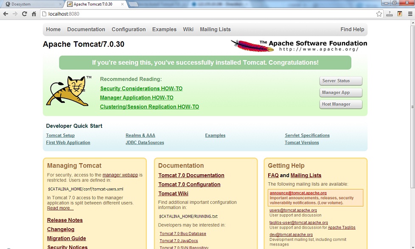Viewport: 415px width, 249px height.
Task: Reload the page with the refresh icon
Action: 24,14
